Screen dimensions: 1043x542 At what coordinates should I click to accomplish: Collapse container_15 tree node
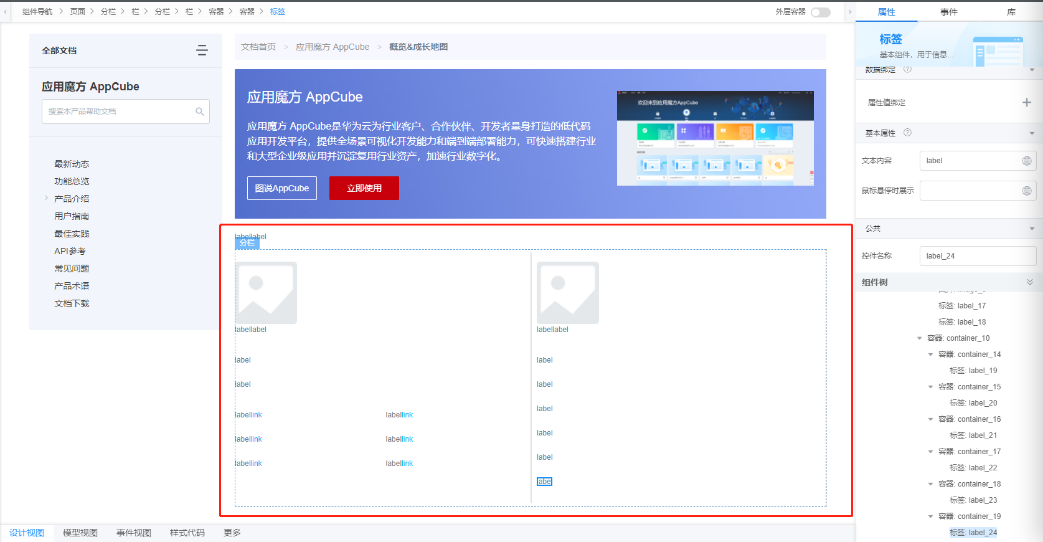tap(931, 387)
